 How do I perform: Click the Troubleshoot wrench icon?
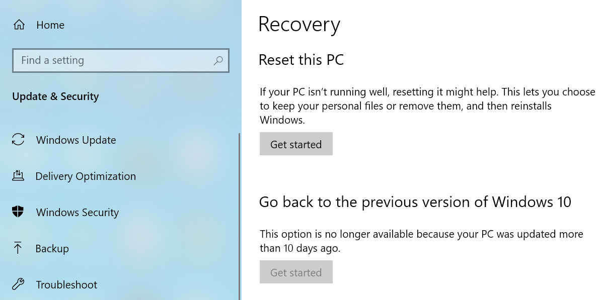point(18,284)
